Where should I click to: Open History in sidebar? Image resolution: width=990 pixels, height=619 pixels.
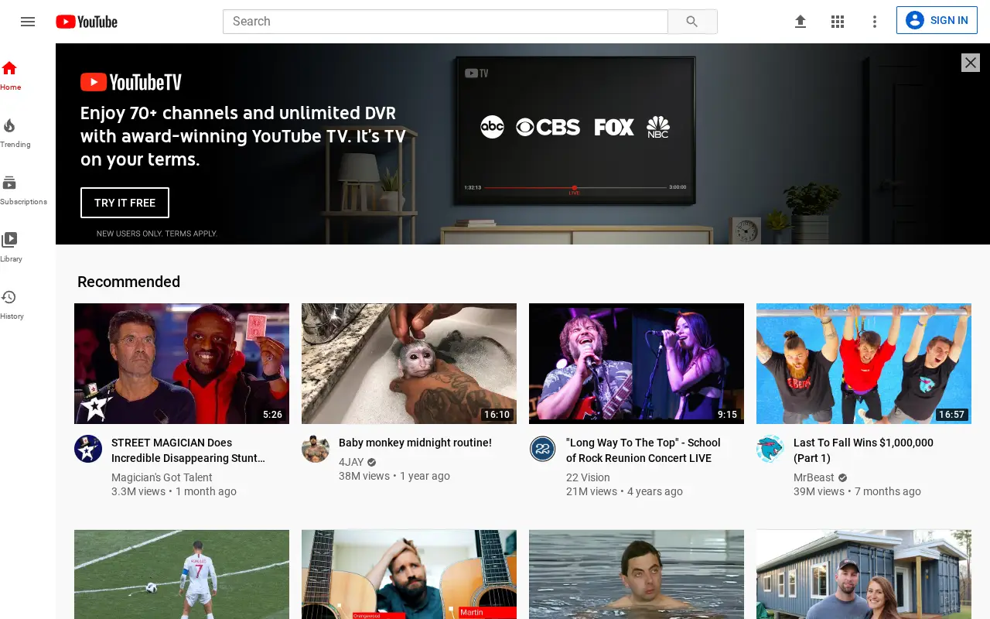pyautogui.click(x=12, y=305)
